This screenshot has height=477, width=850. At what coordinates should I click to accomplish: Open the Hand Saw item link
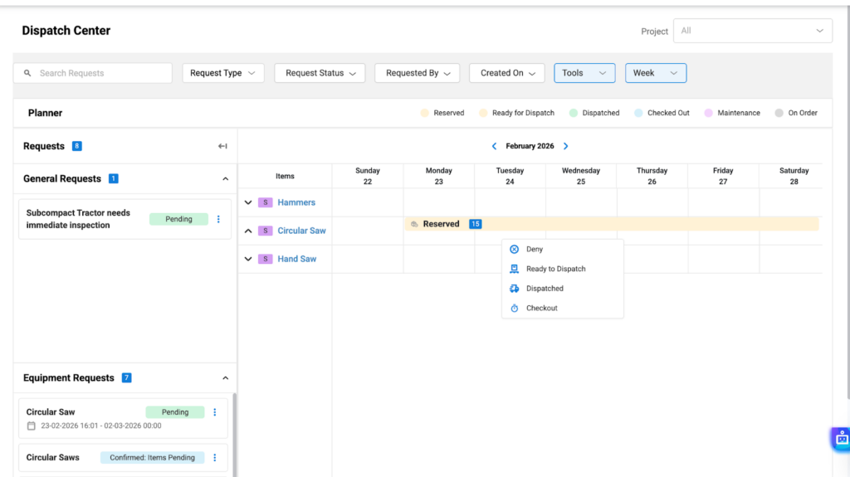point(296,259)
